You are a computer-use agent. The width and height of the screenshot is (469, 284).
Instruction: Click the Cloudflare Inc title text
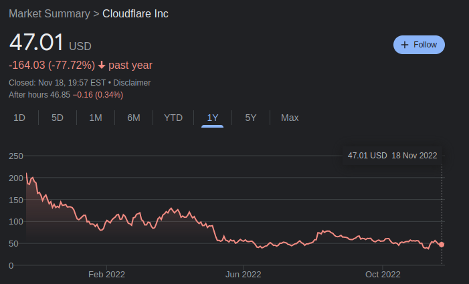pyautogui.click(x=135, y=14)
